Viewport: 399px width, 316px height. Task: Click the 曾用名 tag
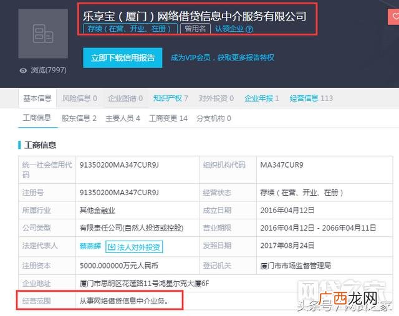[x=195, y=29]
